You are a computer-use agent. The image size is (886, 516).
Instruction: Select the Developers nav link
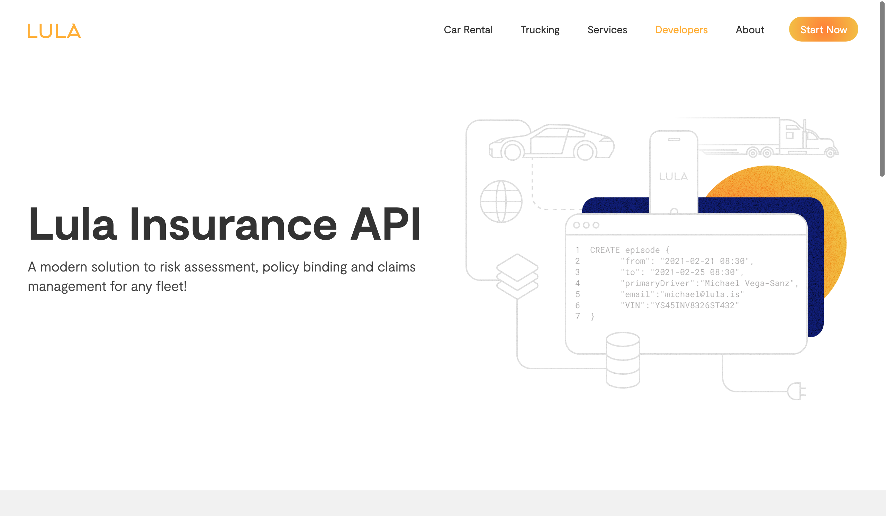pos(681,30)
